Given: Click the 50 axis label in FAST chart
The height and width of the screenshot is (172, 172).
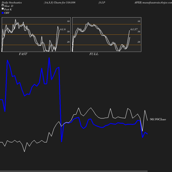Looking at the screenshot, I should click(68, 32).
